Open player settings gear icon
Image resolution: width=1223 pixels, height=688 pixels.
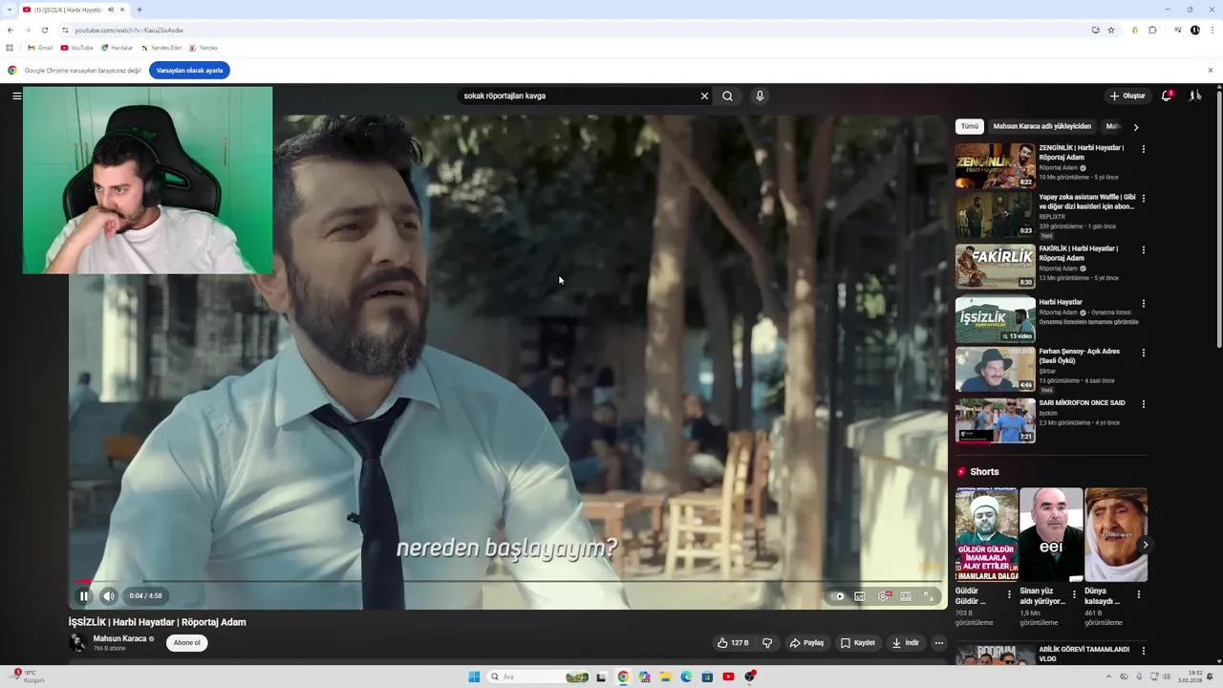[884, 596]
